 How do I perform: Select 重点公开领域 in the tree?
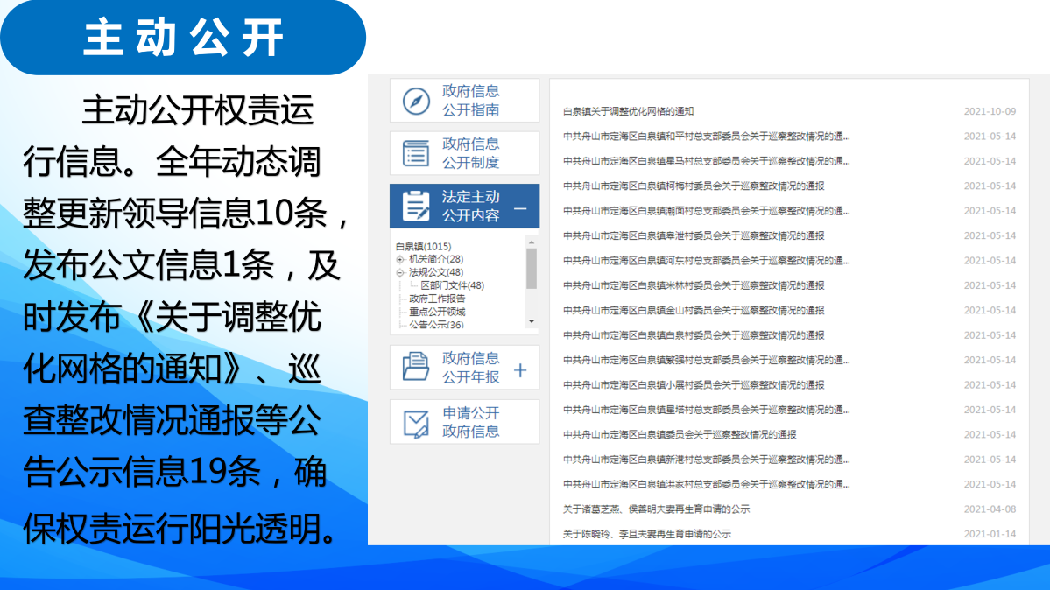click(437, 312)
